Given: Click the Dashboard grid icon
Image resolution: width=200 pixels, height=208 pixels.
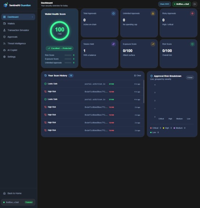Looking at the screenshot, I should (4, 17).
